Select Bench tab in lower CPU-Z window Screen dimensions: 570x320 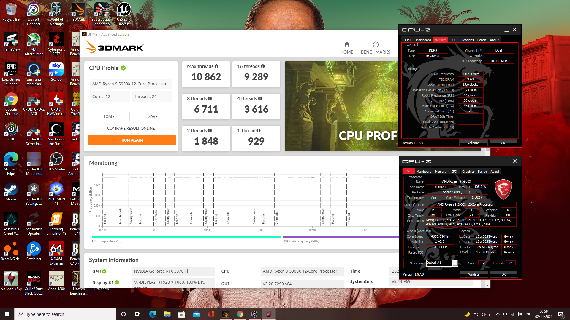(482, 172)
